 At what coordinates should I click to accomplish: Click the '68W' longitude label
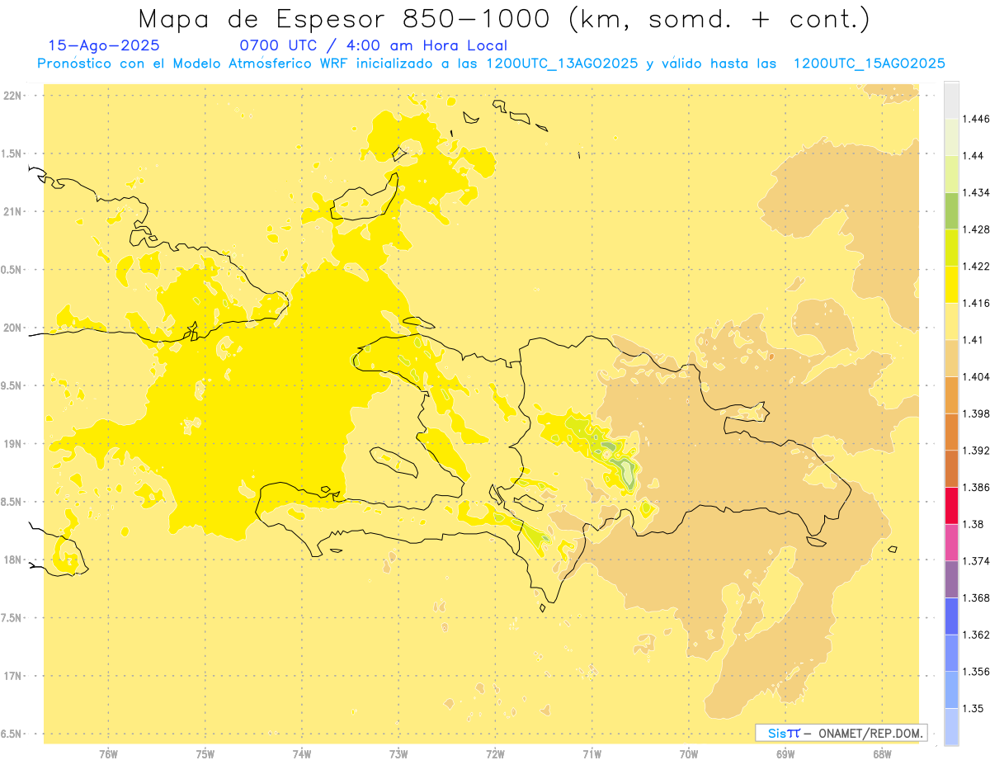[x=882, y=753]
